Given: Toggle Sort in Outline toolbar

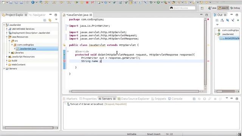Looking at the screenshot, I should click(222, 20).
